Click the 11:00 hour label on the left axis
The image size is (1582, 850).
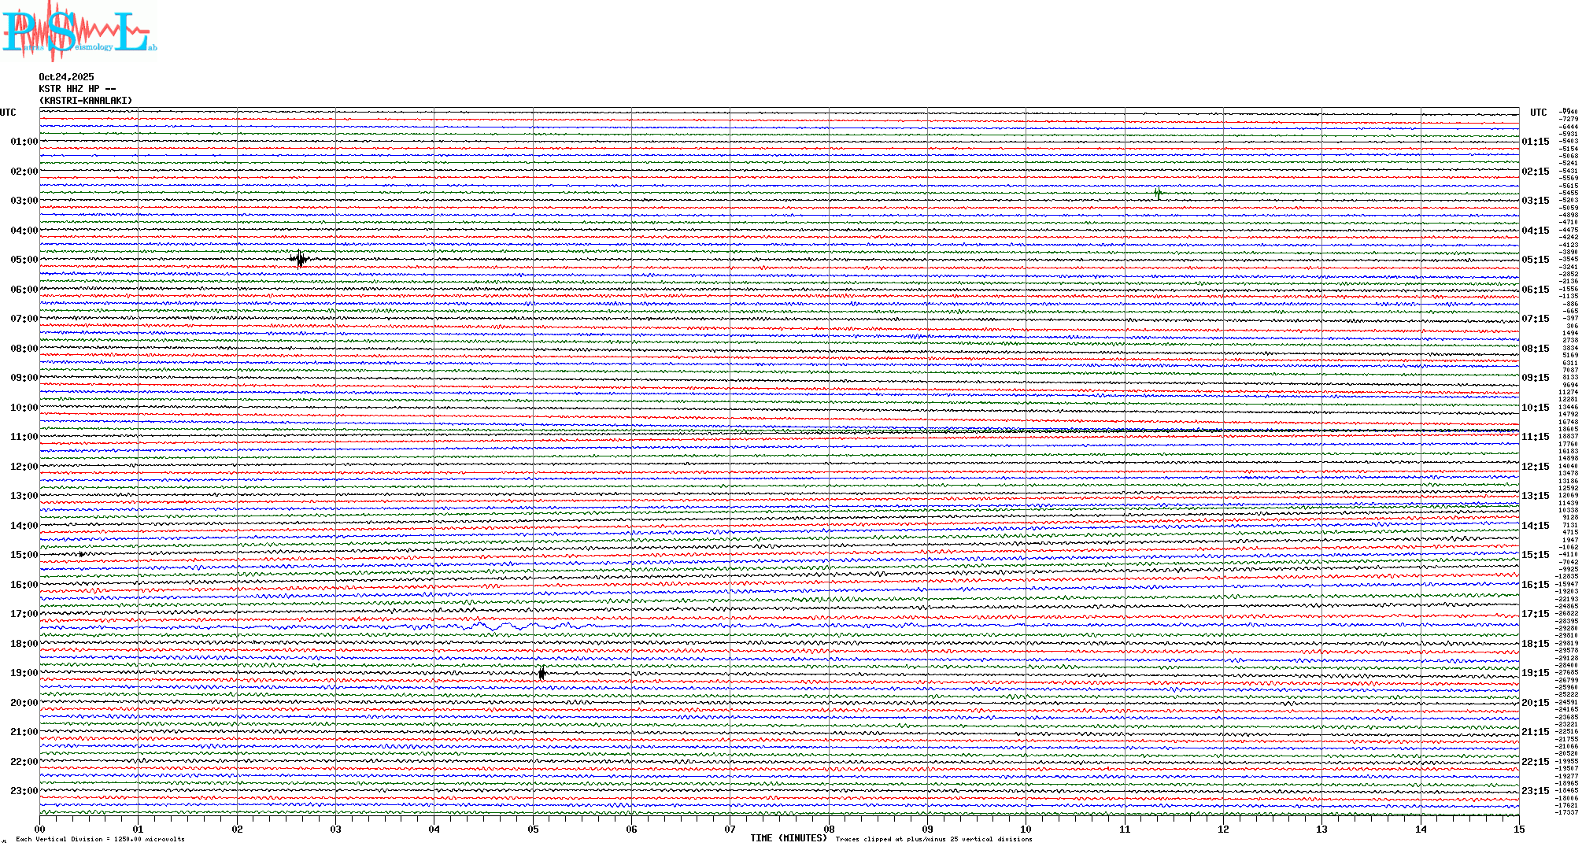point(24,437)
